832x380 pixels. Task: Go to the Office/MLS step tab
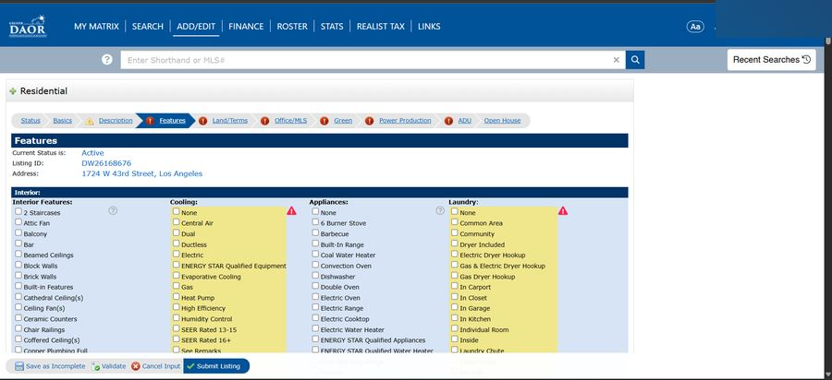[291, 121]
